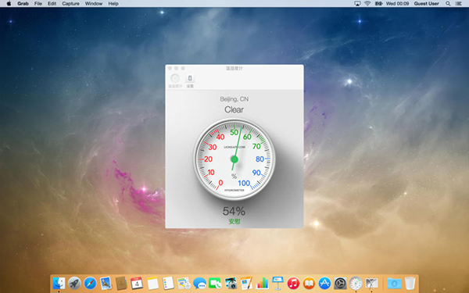Open Notification Center list icon

click(458, 4)
